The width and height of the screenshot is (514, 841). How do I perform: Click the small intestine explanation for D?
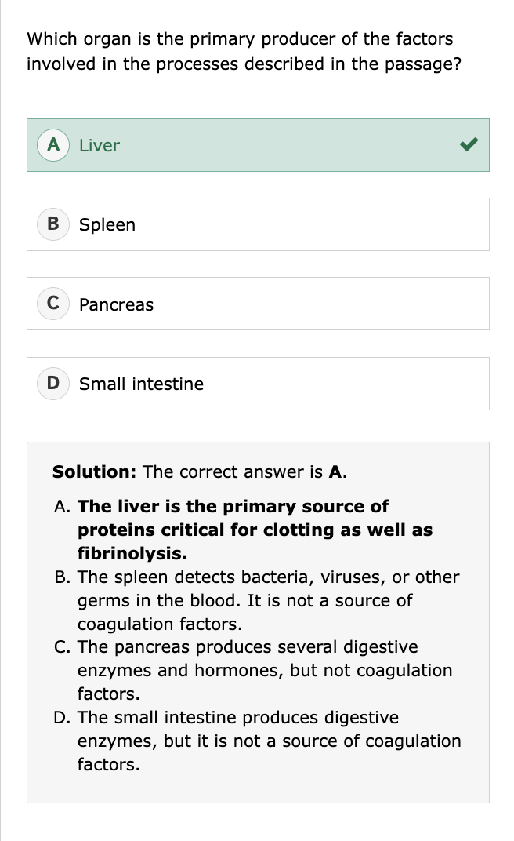point(269,741)
